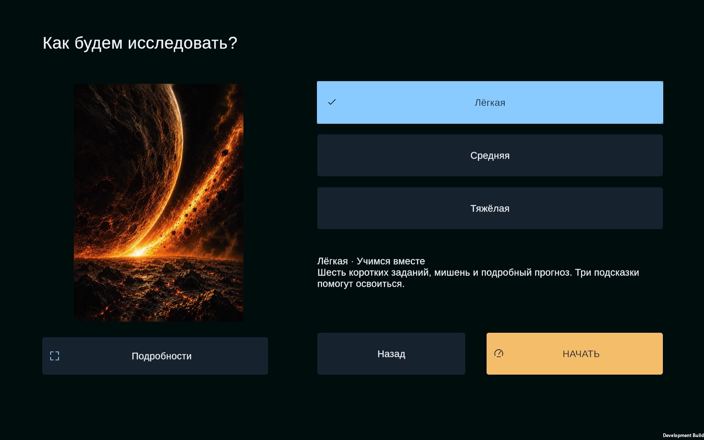704x440 pixels.
Task: Click the phrase помогут освоиться in description
Action: (361, 284)
